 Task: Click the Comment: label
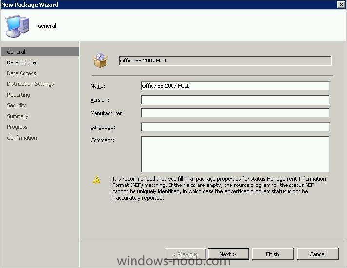[102, 140]
